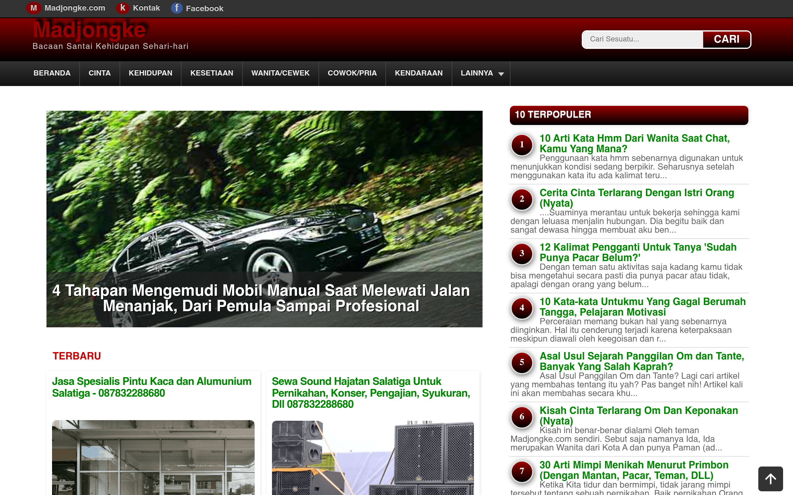Click the number 1 popular badge
This screenshot has width=793, height=495.
point(522,144)
